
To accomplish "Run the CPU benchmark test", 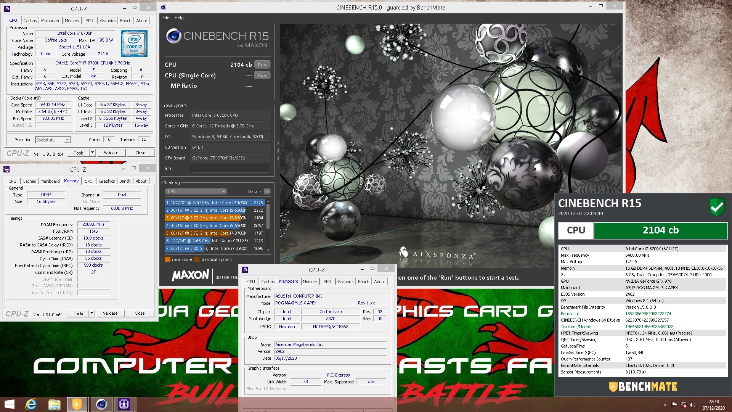I will tap(262, 65).
